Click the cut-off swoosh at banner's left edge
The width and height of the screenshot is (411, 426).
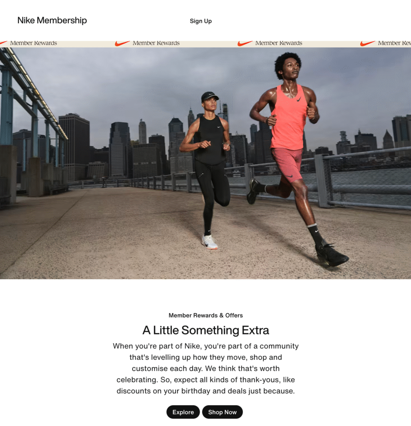3,43
